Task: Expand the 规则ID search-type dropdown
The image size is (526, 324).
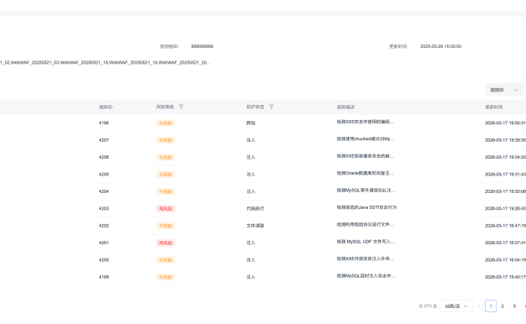Action: click(x=504, y=90)
